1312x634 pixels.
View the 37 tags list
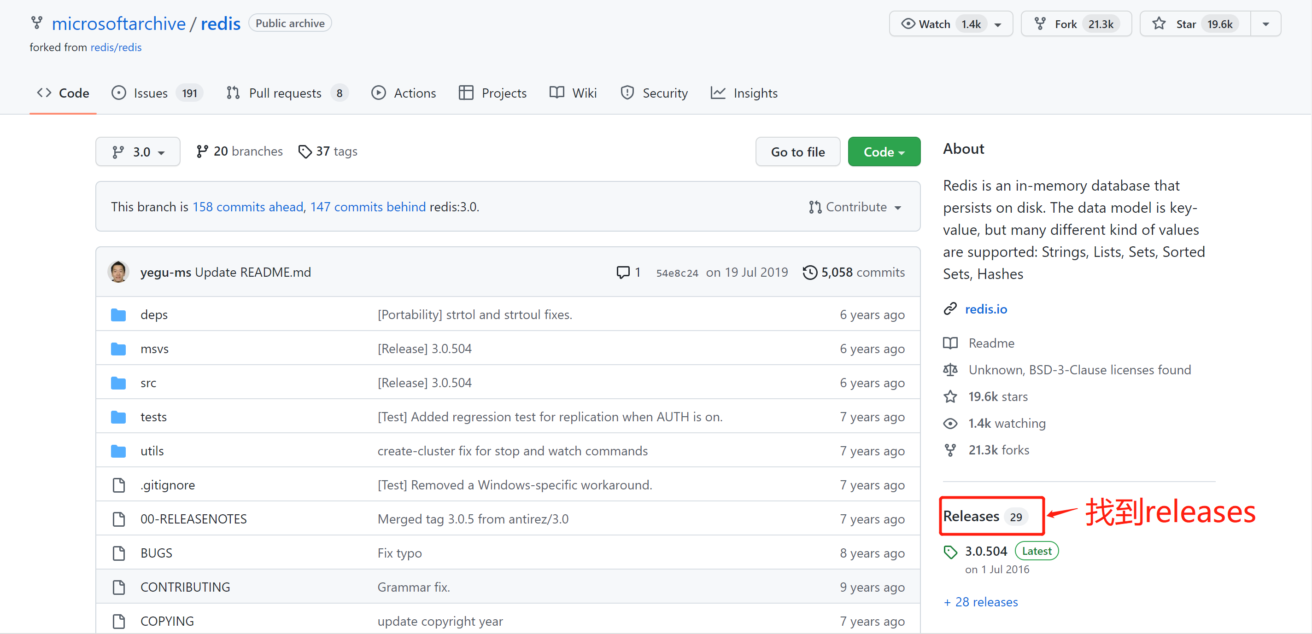click(328, 151)
